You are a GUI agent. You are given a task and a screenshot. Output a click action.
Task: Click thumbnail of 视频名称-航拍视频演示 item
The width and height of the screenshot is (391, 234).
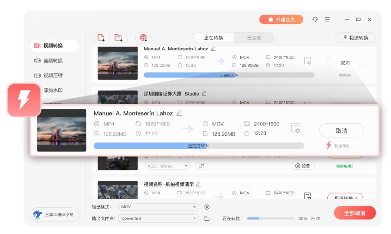tap(118, 190)
